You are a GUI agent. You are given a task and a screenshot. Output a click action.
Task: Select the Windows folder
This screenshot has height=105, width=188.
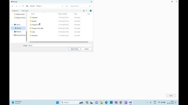coord(33,36)
